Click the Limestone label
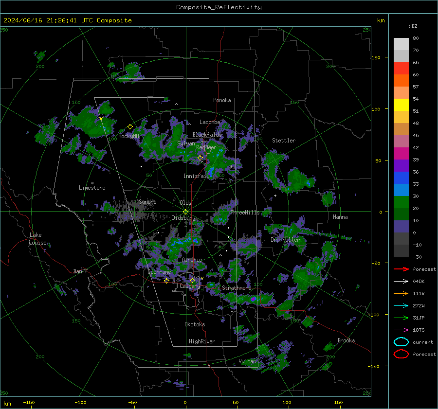Viewport: 438px width, 409px height. pyautogui.click(x=92, y=188)
